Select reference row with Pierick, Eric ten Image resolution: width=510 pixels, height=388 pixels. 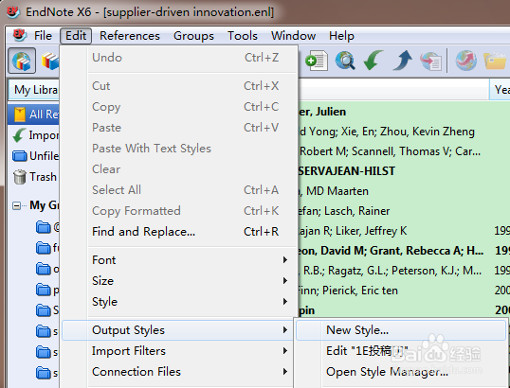click(x=404, y=291)
